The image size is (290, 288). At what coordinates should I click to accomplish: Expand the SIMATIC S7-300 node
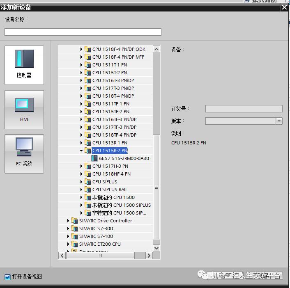(x=68, y=229)
